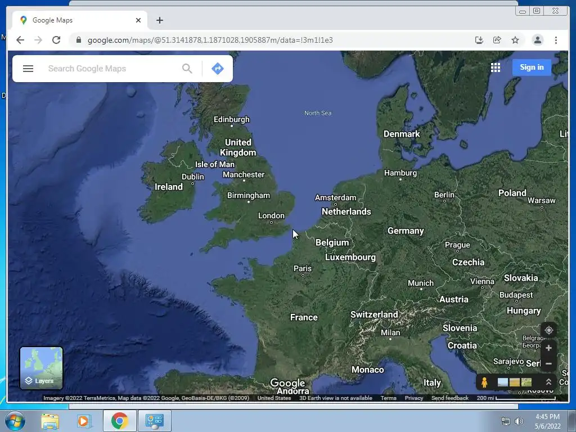Click the share page icon
This screenshot has width=576, height=432.
point(497,40)
